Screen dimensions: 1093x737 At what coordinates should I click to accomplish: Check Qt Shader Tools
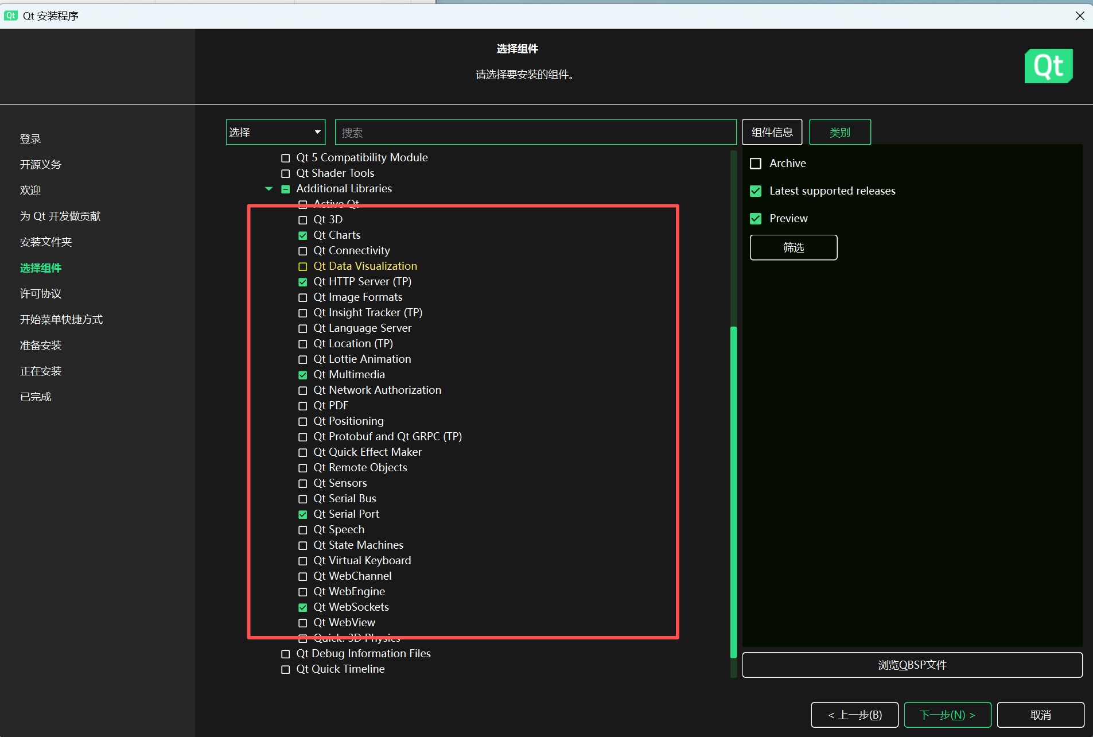pos(285,173)
